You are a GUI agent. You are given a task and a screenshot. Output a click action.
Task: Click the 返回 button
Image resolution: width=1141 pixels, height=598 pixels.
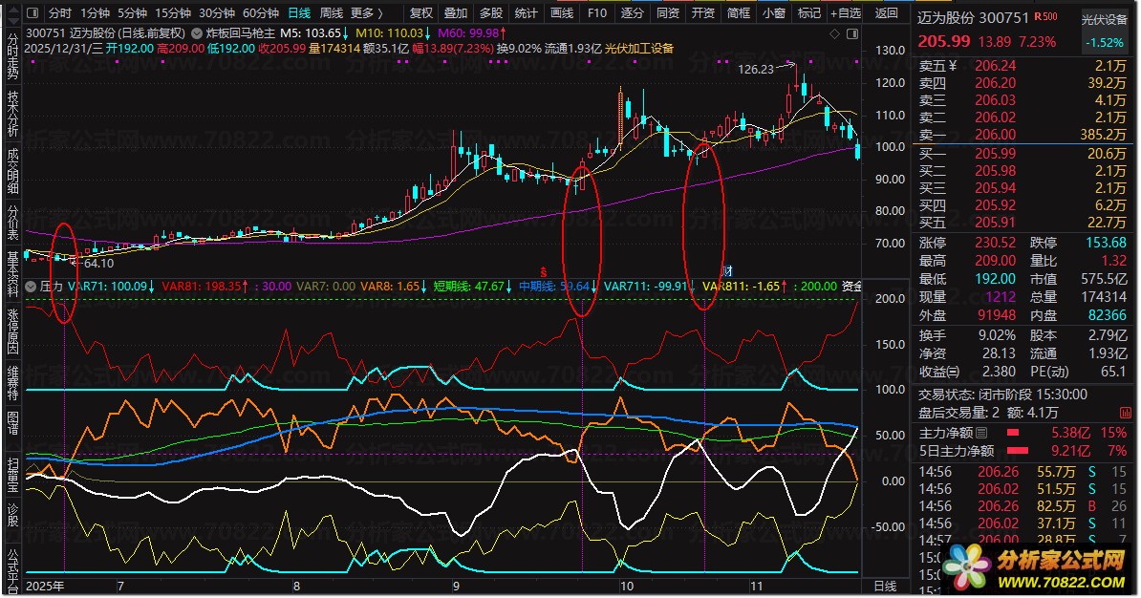pos(887,13)
